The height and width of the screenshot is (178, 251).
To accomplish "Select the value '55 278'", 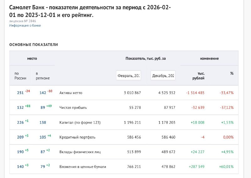I will [x=135, y=108].
